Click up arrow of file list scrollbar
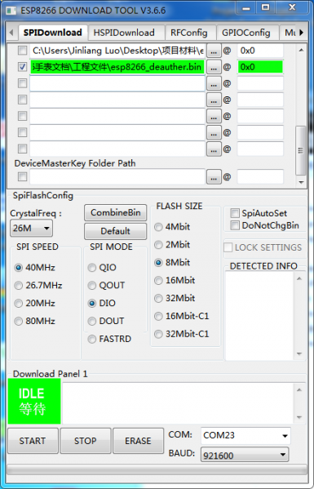Viewport: 314px width, 489px height. click(x=301, y=51)
